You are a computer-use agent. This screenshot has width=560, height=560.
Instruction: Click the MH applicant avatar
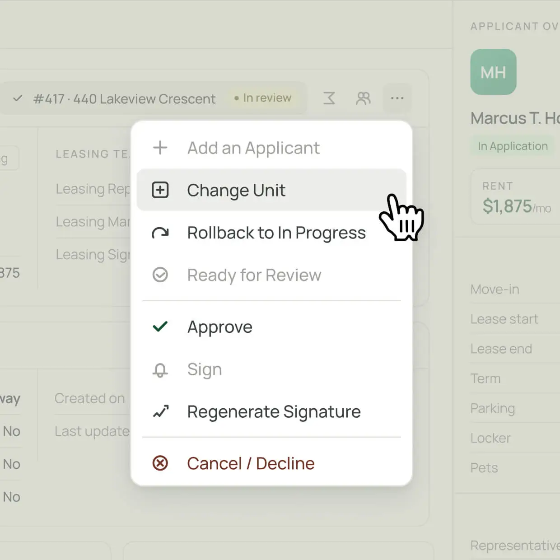click(x=493, y=72)
